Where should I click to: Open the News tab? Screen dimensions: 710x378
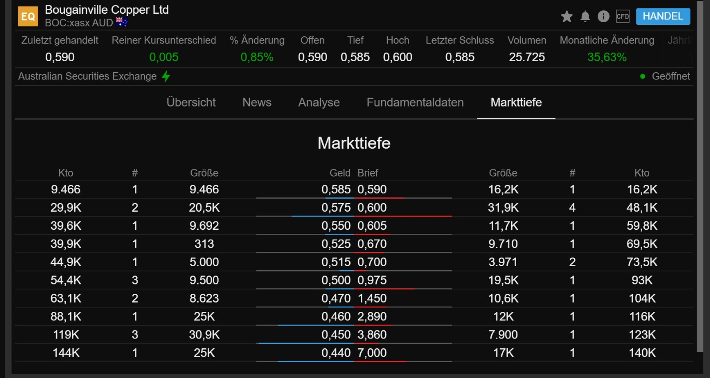coord(257,102)
